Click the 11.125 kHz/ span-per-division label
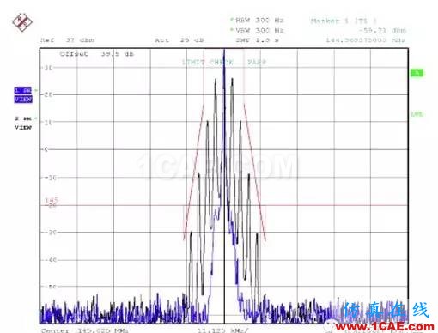 click(222, 330)
